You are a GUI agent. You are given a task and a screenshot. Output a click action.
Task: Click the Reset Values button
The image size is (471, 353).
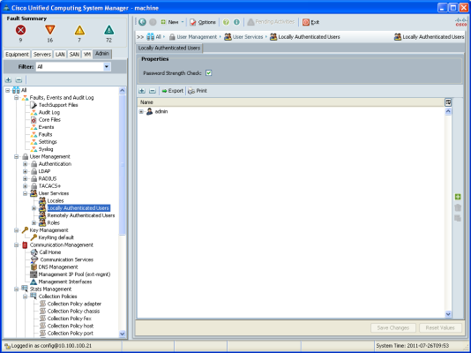click(440, 327)
